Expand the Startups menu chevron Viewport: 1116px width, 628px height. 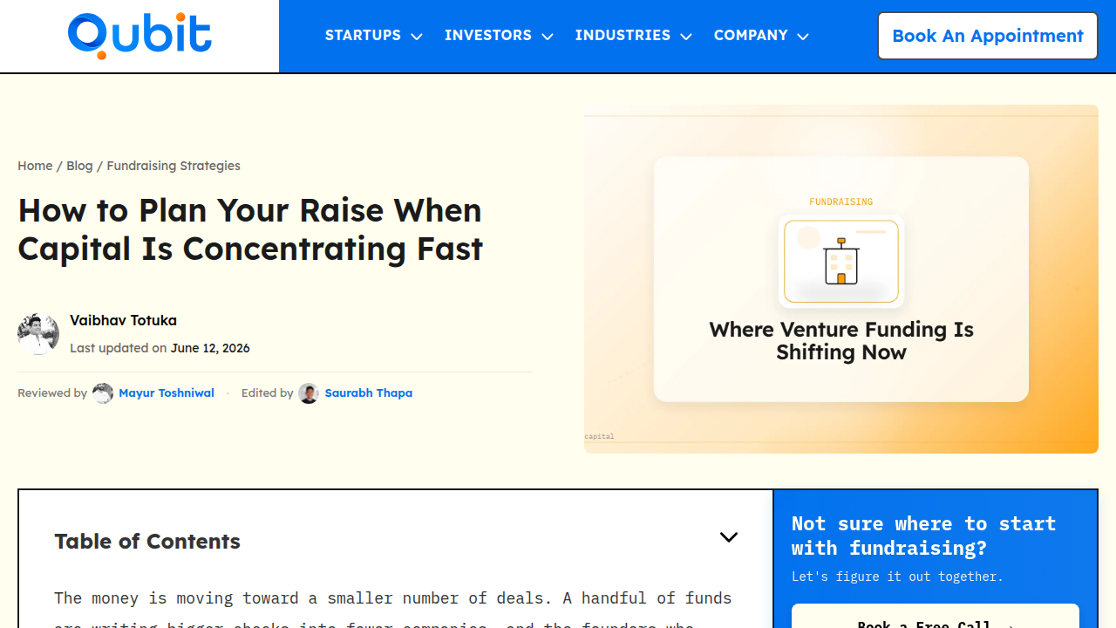pos(417,37)
